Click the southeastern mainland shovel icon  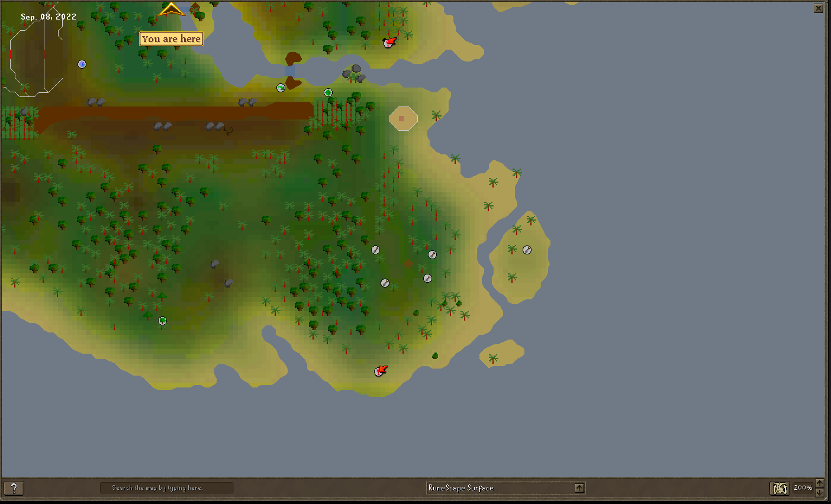click(x=427, y=278)
